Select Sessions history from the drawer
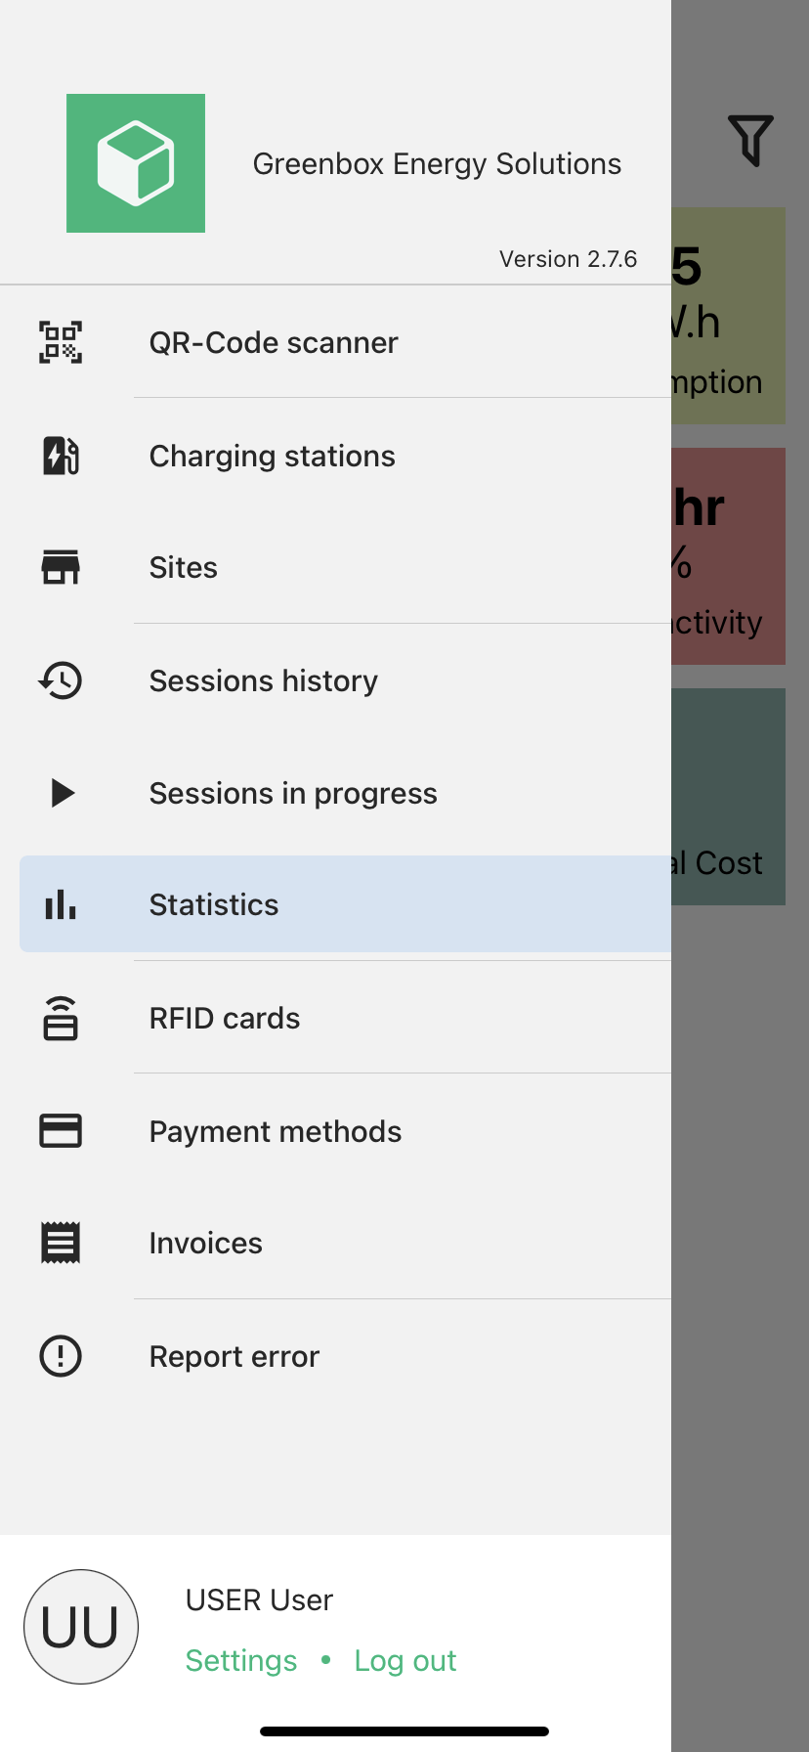The width and height of the screenshot is (809, 1752). point(264,680)
